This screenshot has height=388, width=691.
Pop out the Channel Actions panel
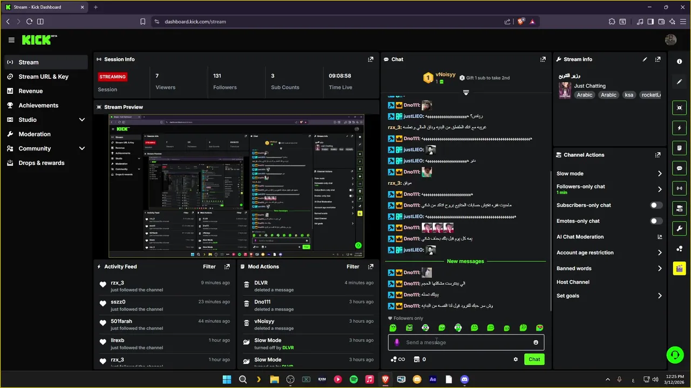click(x=658, y=155)
